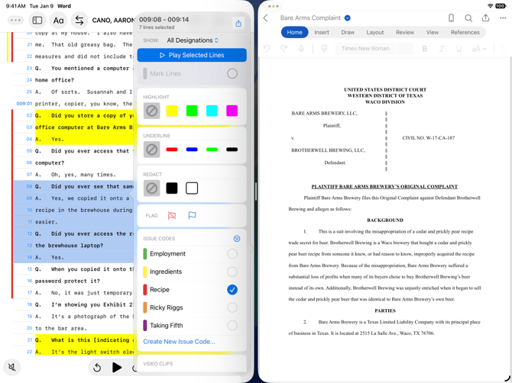This screenshot has height=383, width=512.
Task: Apply italic formatting in Word
Action: click(x=442, y=49)
